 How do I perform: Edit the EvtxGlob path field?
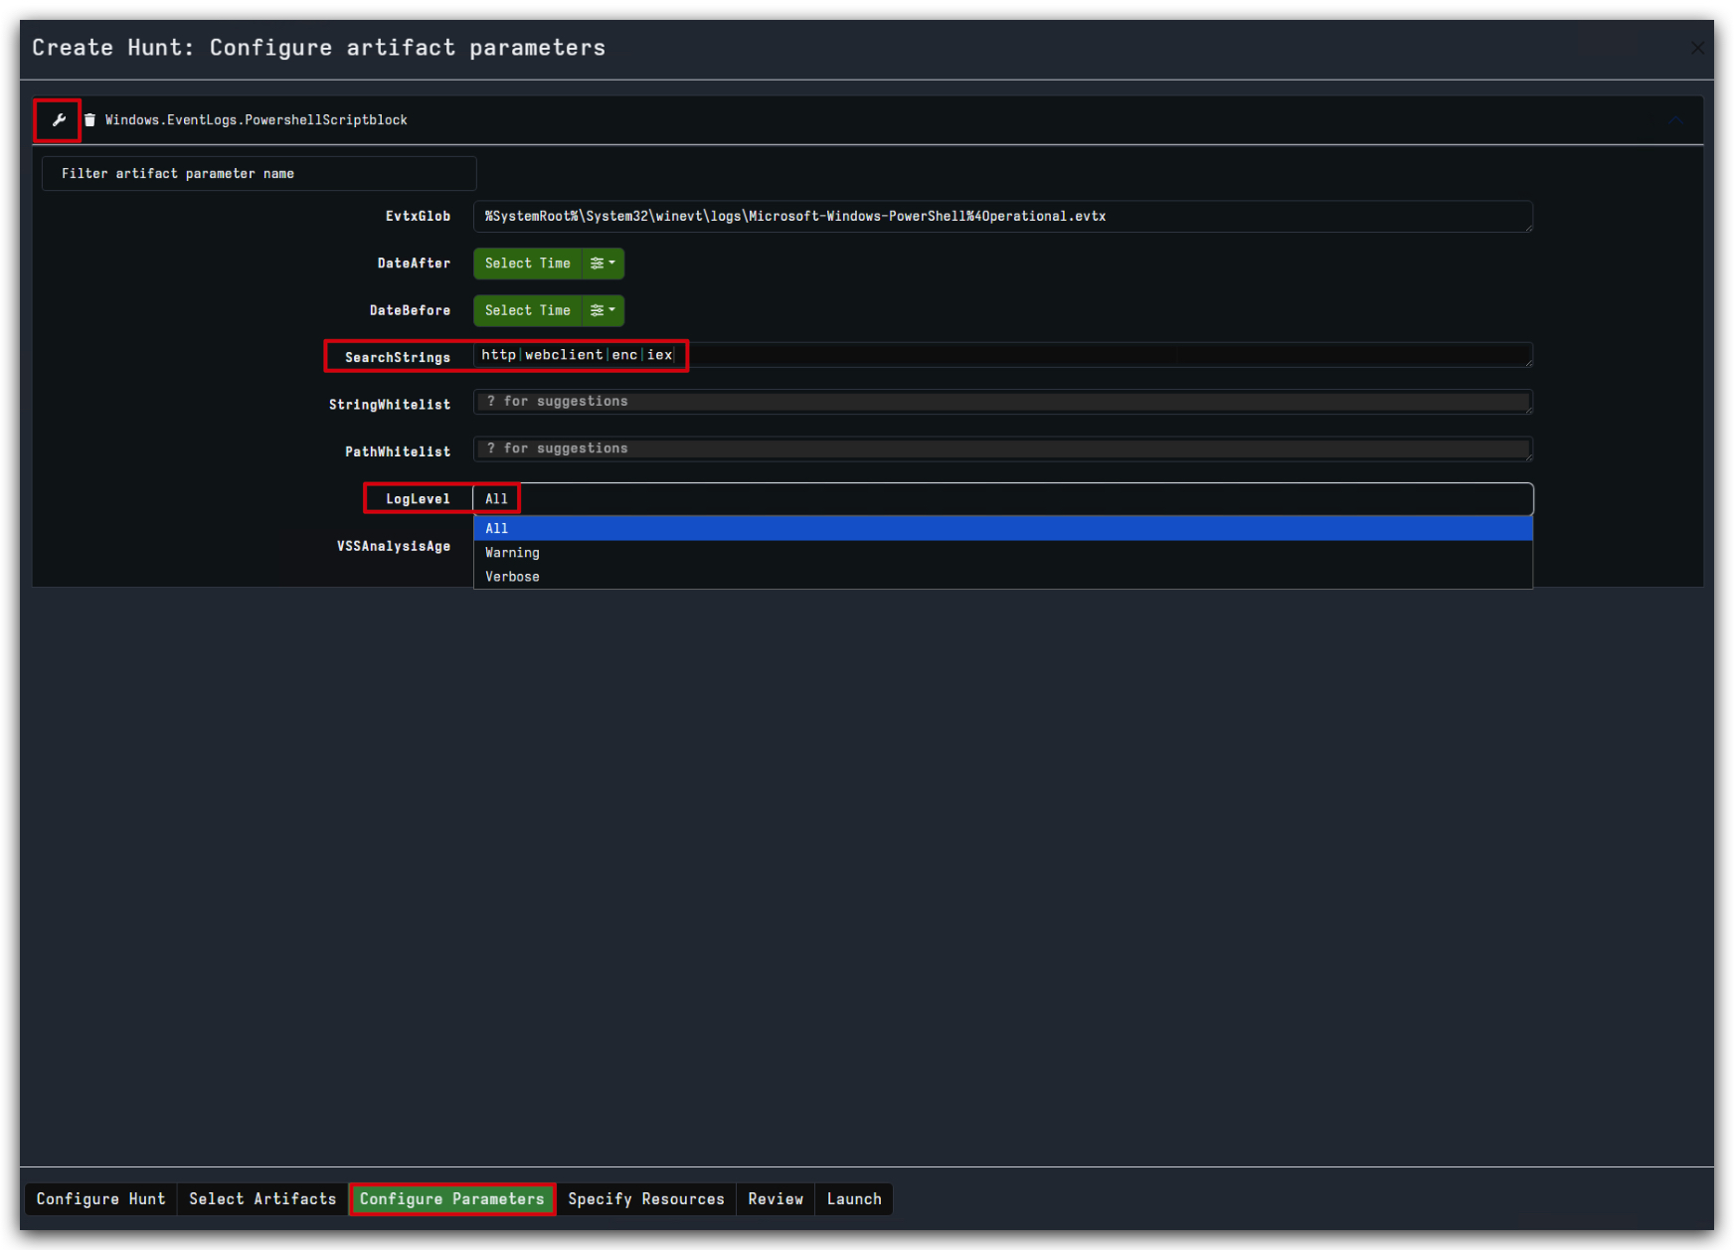(x=1003, y=217)
